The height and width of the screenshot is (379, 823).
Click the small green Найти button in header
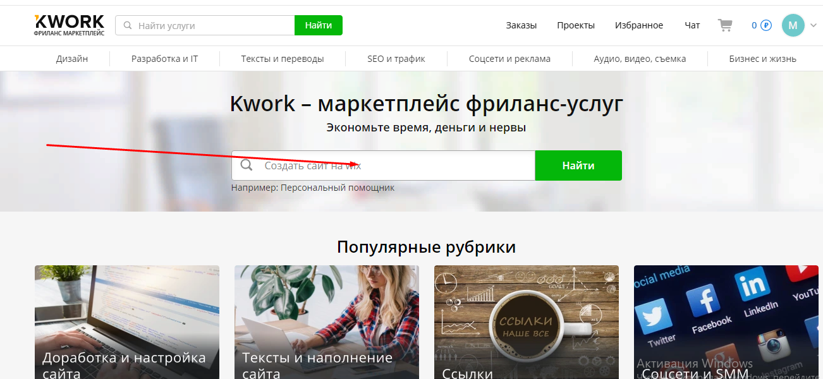pos(319,25)
